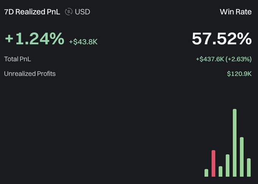Click the +$43.8K realized amount
Viewport: 258px width, 184px height.
click(x=83, y=42)
